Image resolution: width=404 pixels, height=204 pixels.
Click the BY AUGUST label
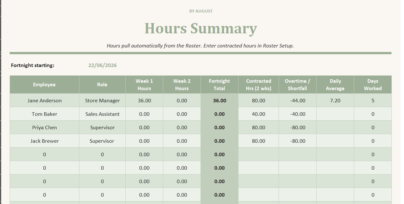click(201, 11)
